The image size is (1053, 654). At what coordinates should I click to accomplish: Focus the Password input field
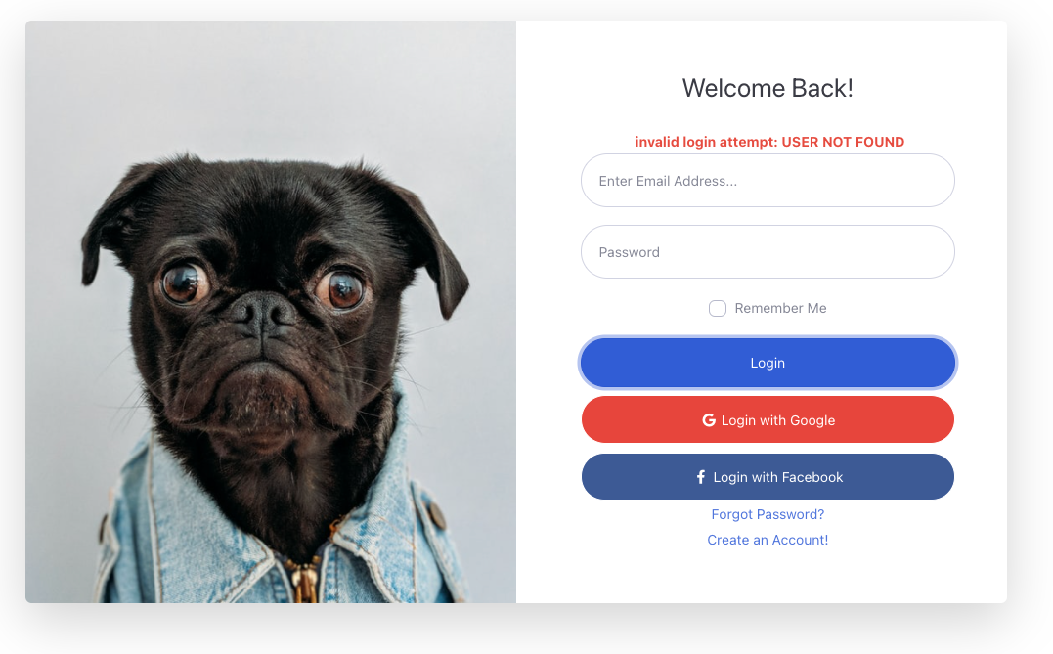click(768, 252)
